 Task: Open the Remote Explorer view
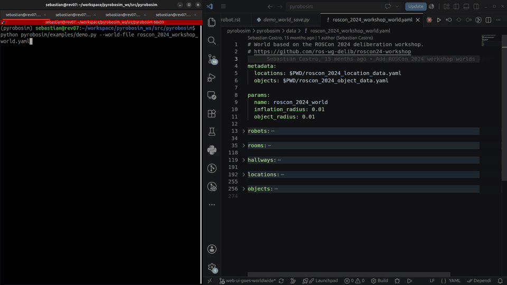coord(212,96)
